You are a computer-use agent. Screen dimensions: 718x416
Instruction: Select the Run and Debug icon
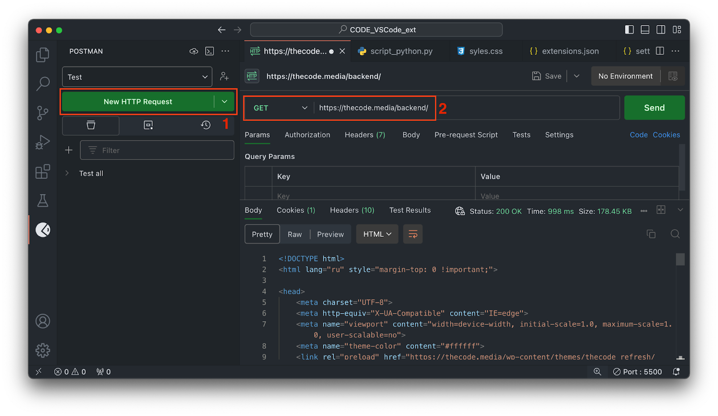click(43, 142)
